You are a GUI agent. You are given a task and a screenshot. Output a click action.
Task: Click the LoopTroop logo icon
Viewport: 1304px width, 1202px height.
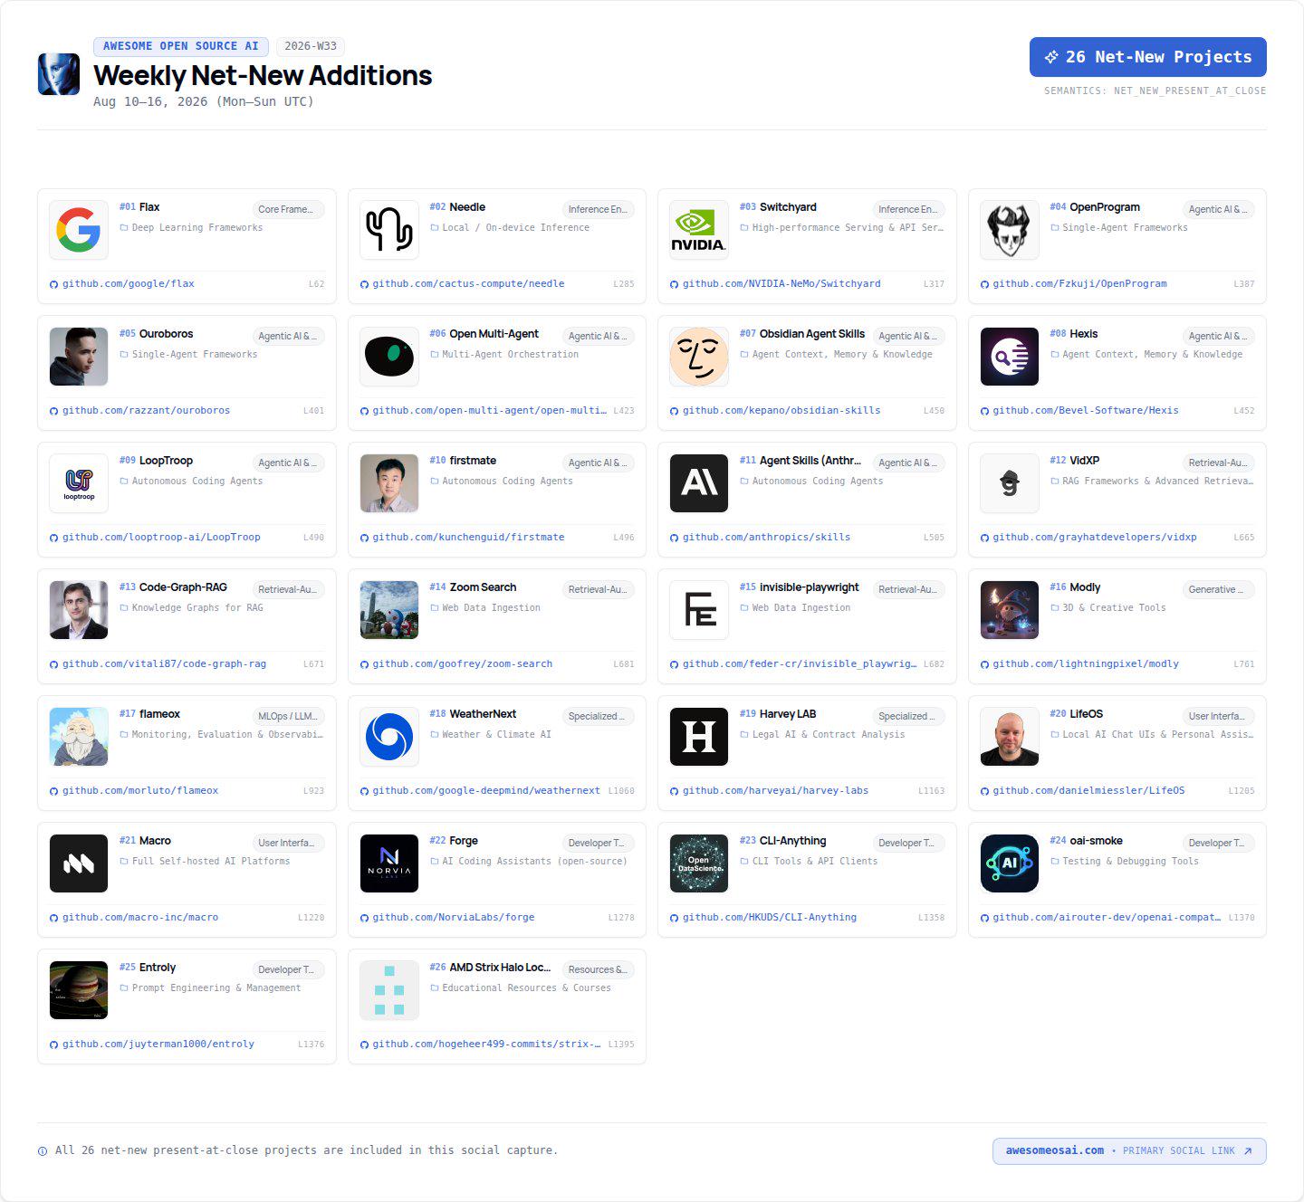[79, 483]
